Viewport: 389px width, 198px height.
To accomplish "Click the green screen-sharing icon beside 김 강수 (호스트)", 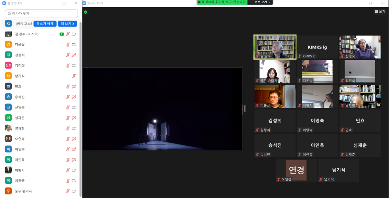I will pyautogui.click(x=62, y=34).
